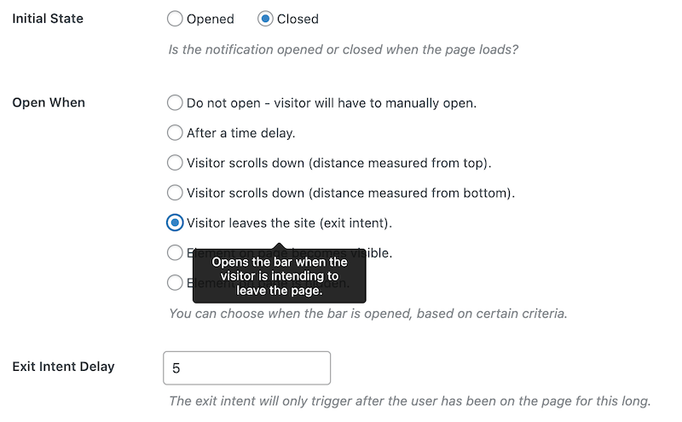The width and height of the screenshot is (682, 422).
Task: Click the 'Is the notification opened or closed' help text
Action: click(344, 49)
